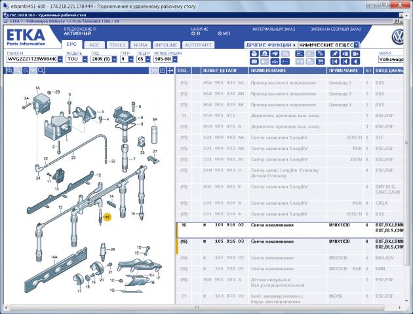Select part row 101 000 033 AA NGK
The height and width of the screenshot is (314, 413).
(x=290, y=148)
